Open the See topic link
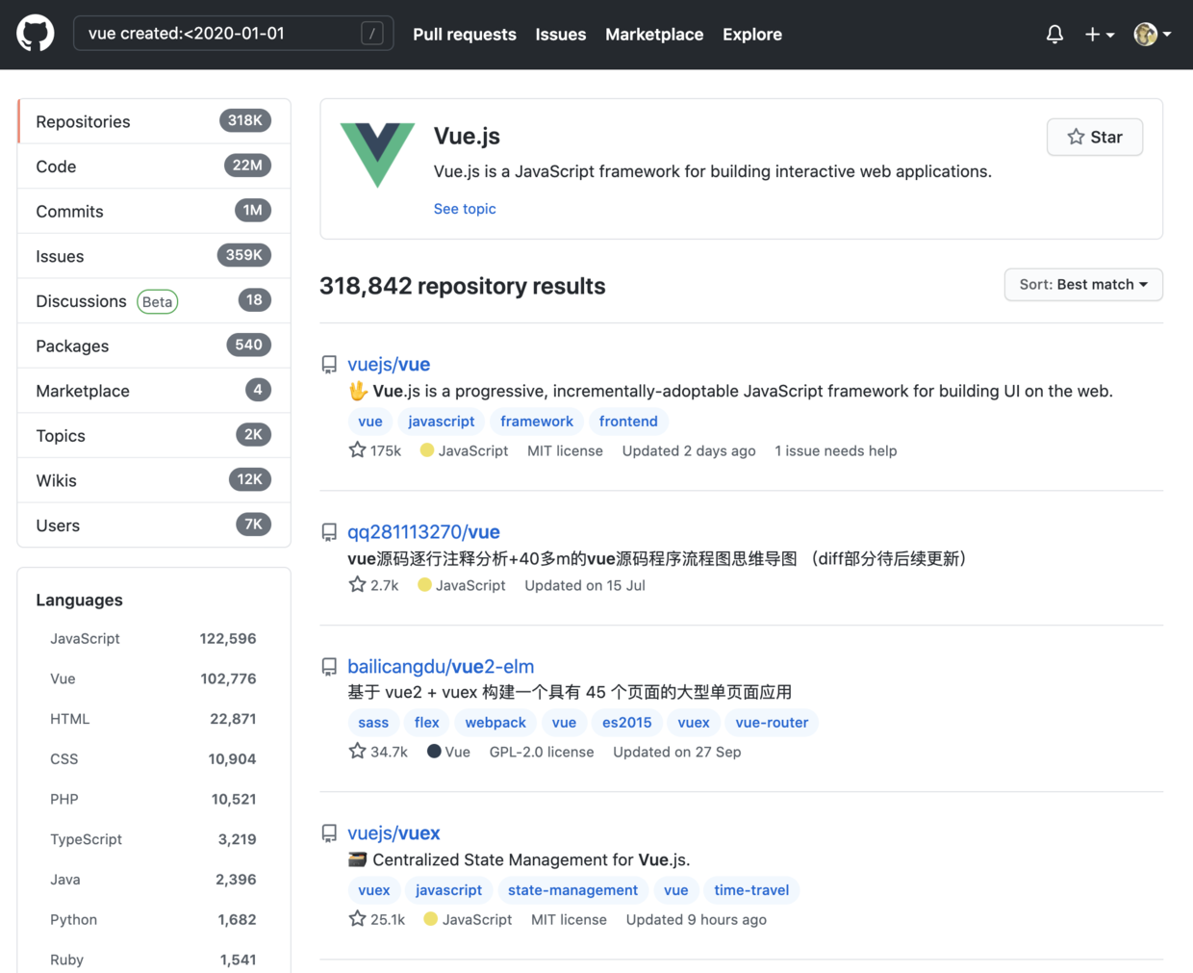Viewport: 1193px width, 973px height. (465, 209)
